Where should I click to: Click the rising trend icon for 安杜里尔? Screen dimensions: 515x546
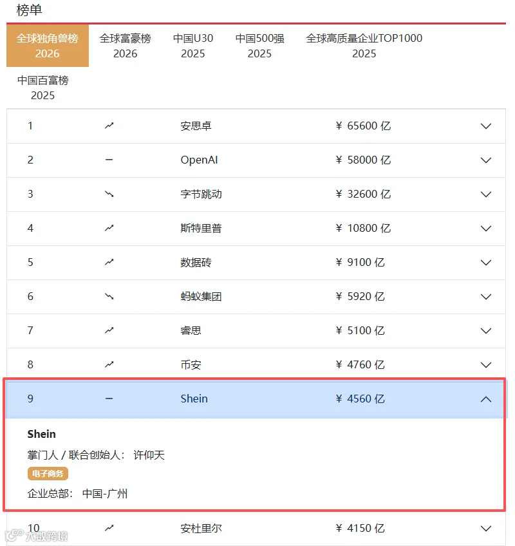(x=109, y=528)
